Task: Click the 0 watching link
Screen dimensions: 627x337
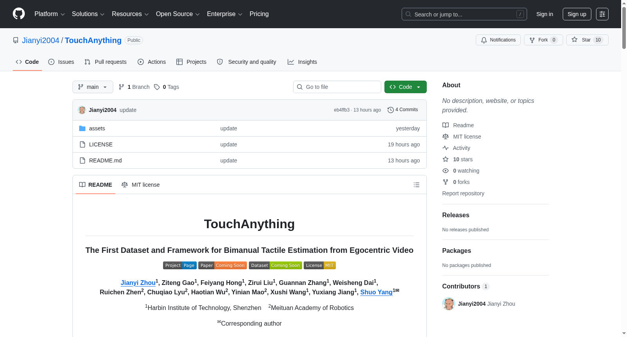Action: (x=466, y=171)
